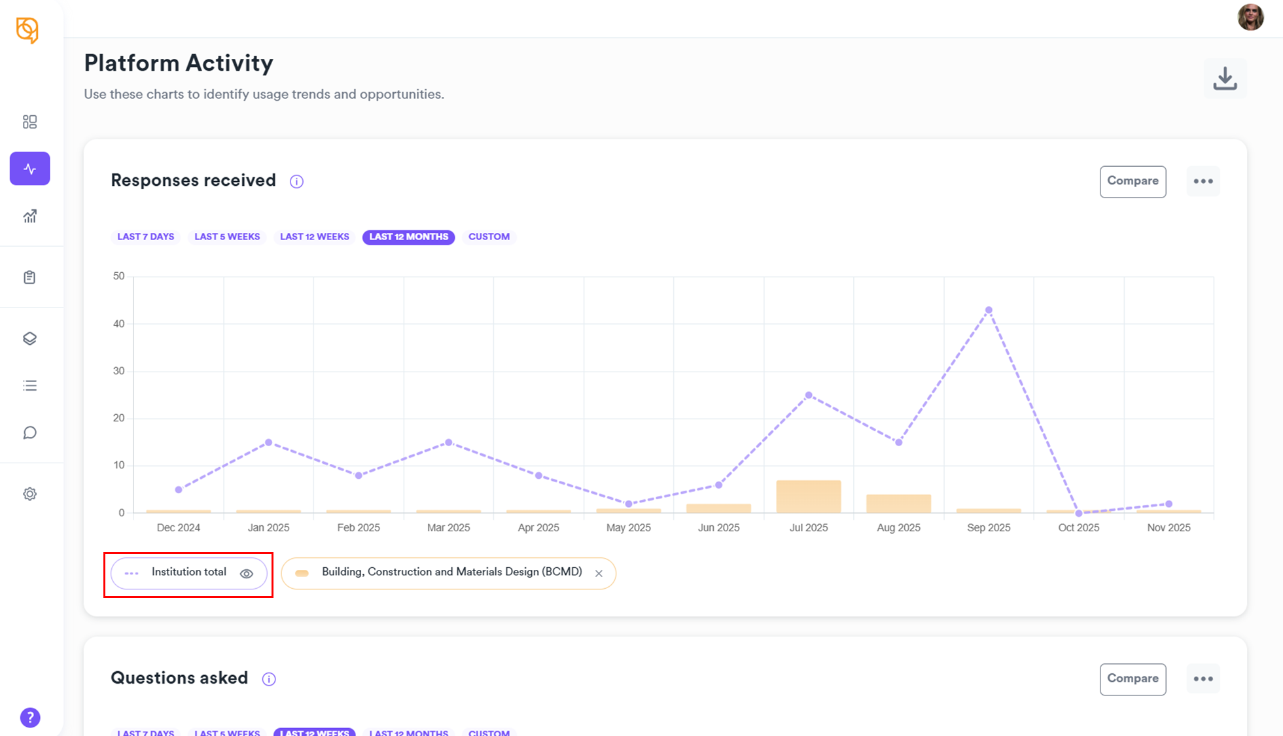Click the list icon in sidebar

coord(29,385)
